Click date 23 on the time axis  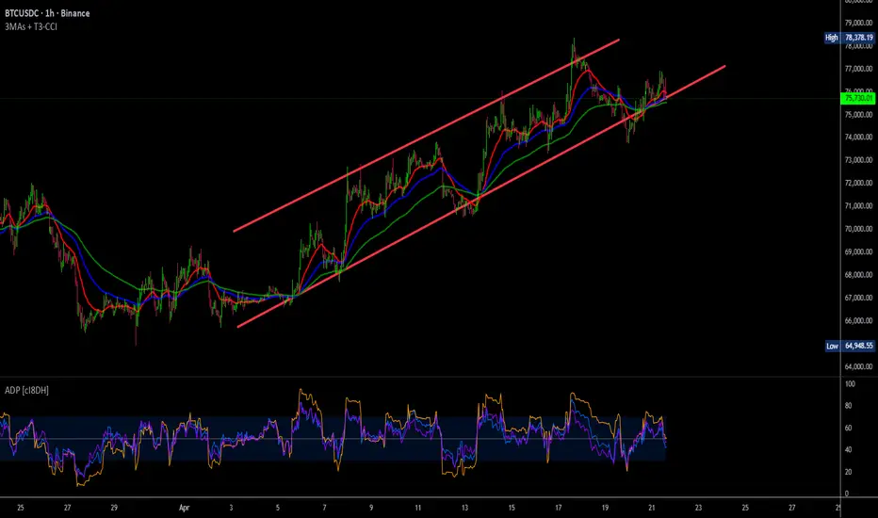698,508
